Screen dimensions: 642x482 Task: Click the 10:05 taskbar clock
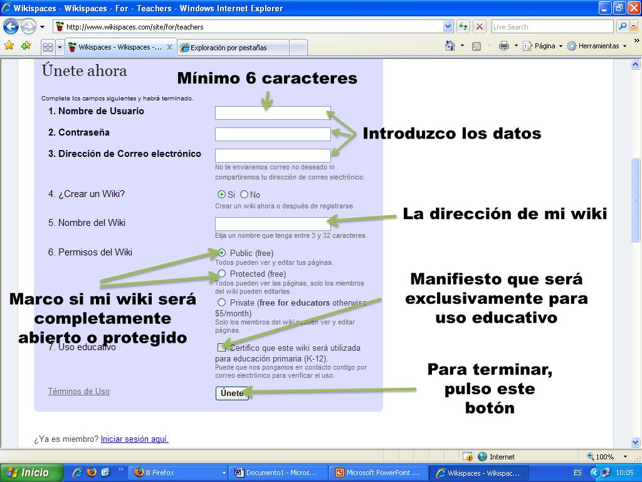pyautogui.click(x=624, y=473)
